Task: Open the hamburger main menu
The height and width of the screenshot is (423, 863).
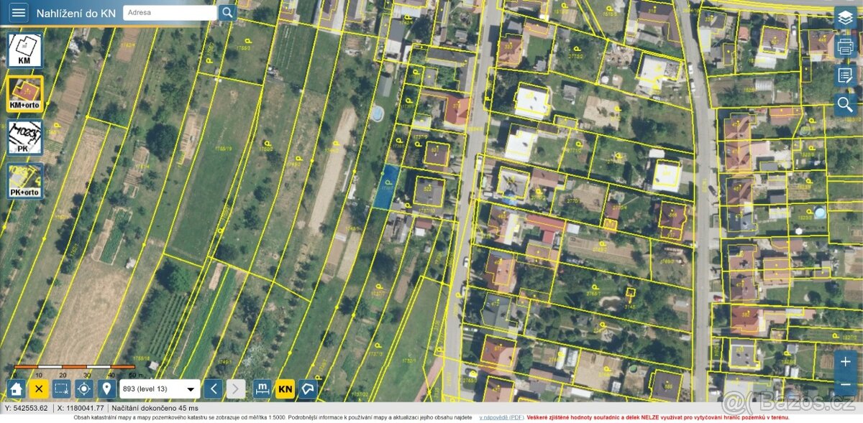Action: point(19,12)
